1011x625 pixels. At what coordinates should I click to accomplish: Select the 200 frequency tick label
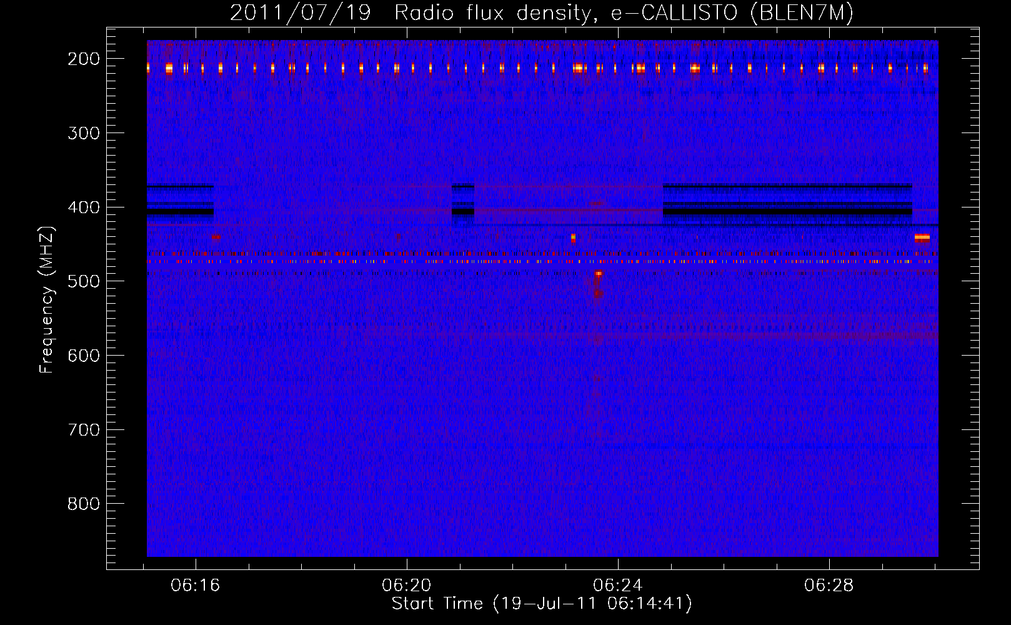(x=83, y=59)
